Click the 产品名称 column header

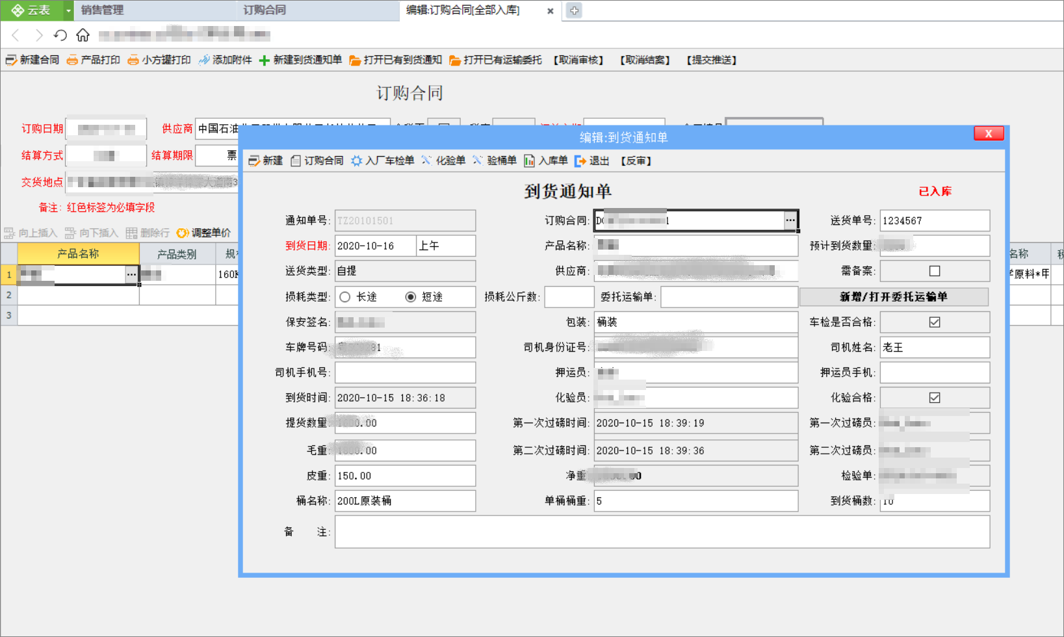click(78, 253)
